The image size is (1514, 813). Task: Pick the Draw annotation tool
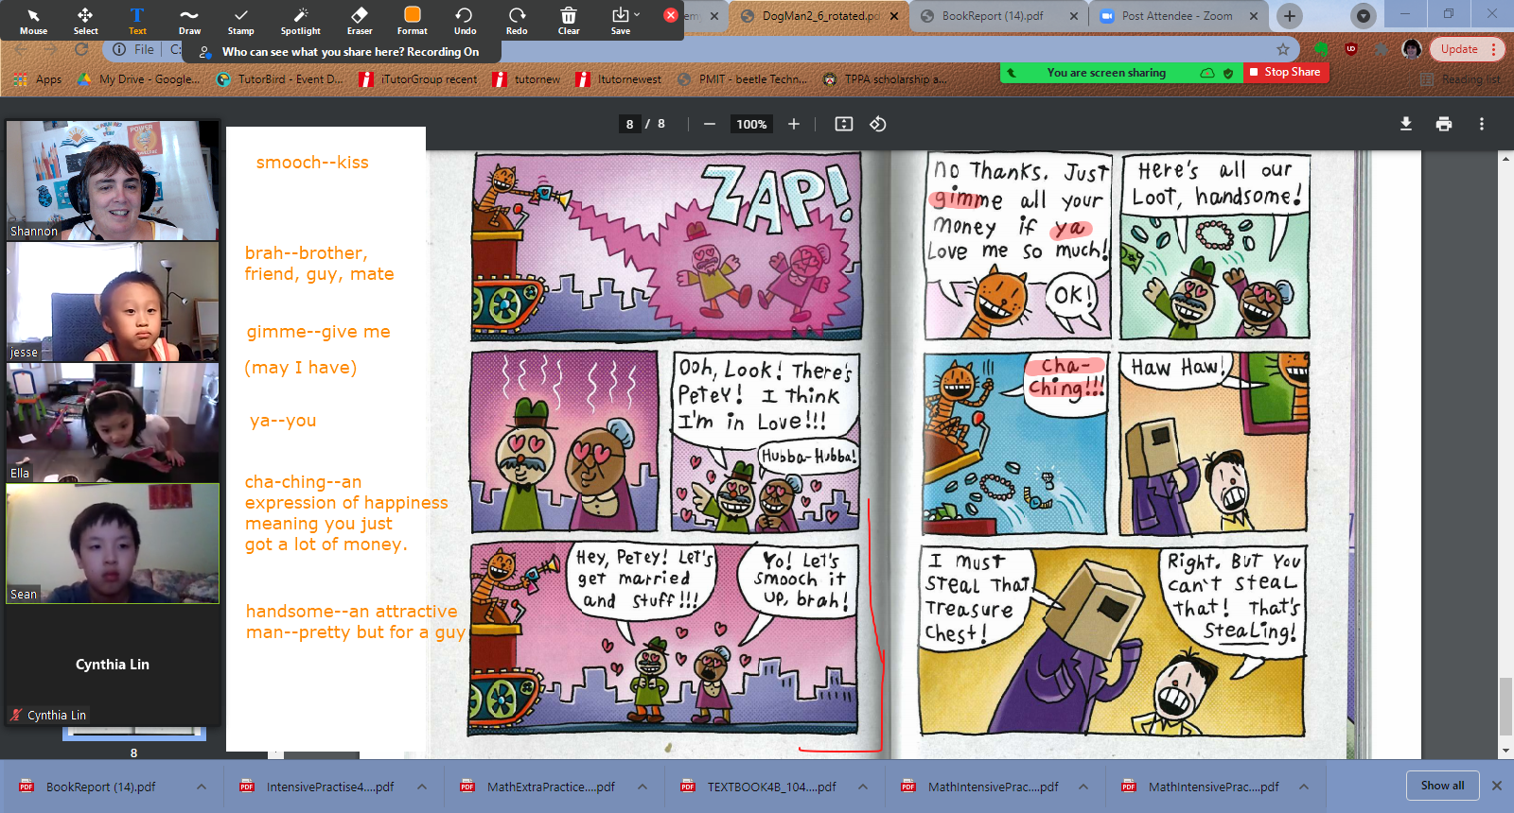189,21
